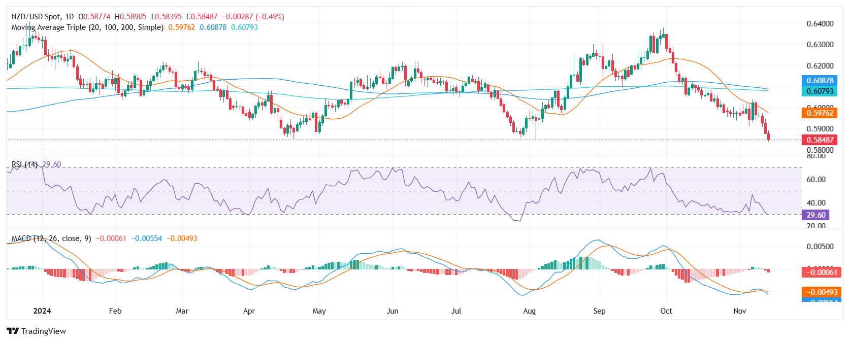
Task: Click the 60.00 RSI scale label
Action: tap(815, 180)
